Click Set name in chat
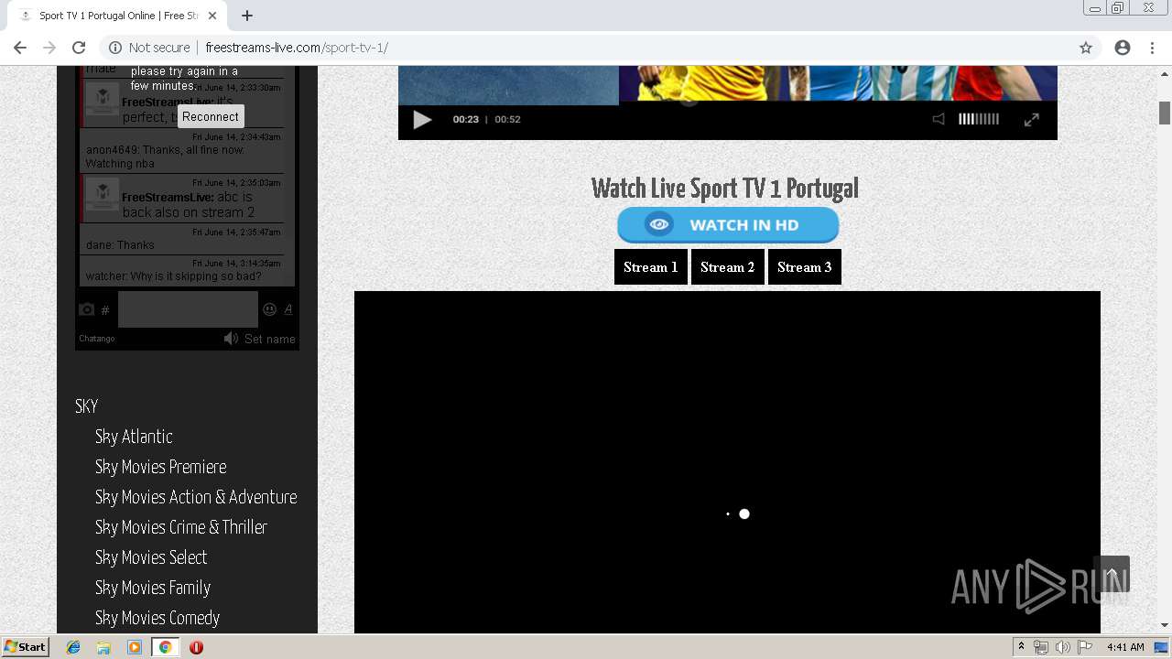Viewport: 1172px width, 659px height. [x=270, y=339]
